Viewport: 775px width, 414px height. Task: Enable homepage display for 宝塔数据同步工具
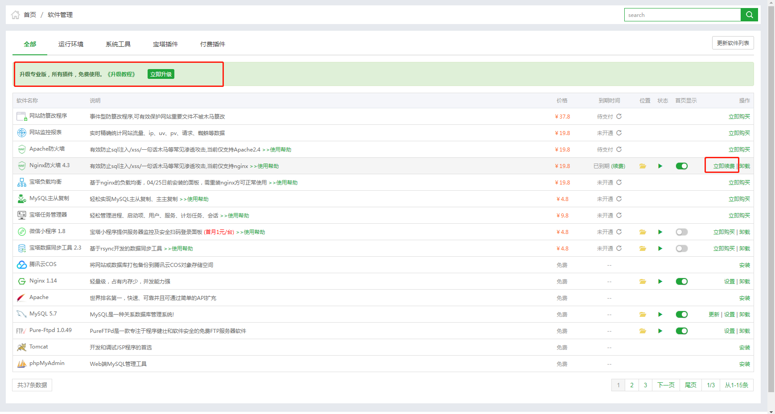[682, 248]
